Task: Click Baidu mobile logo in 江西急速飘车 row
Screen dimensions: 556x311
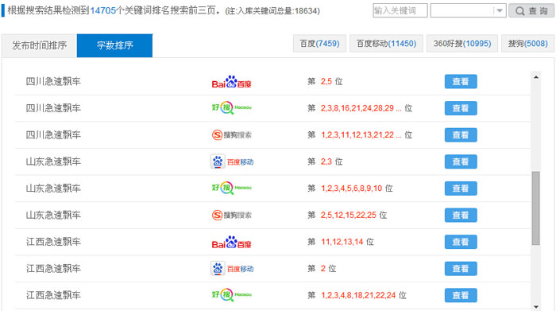Action: 232,269
